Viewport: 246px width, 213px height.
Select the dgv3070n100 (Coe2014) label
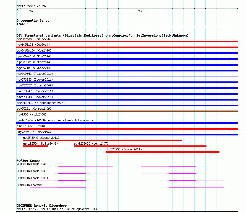coord(34,62)
